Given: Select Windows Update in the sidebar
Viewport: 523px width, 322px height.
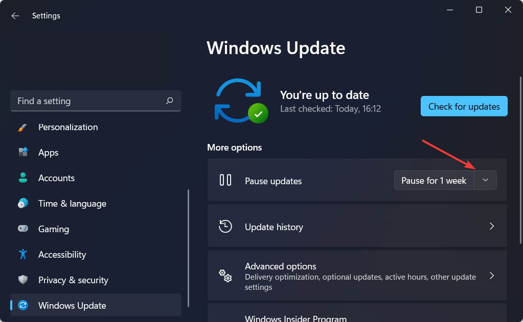Looking at the screenshot, I should coord(96,305).
